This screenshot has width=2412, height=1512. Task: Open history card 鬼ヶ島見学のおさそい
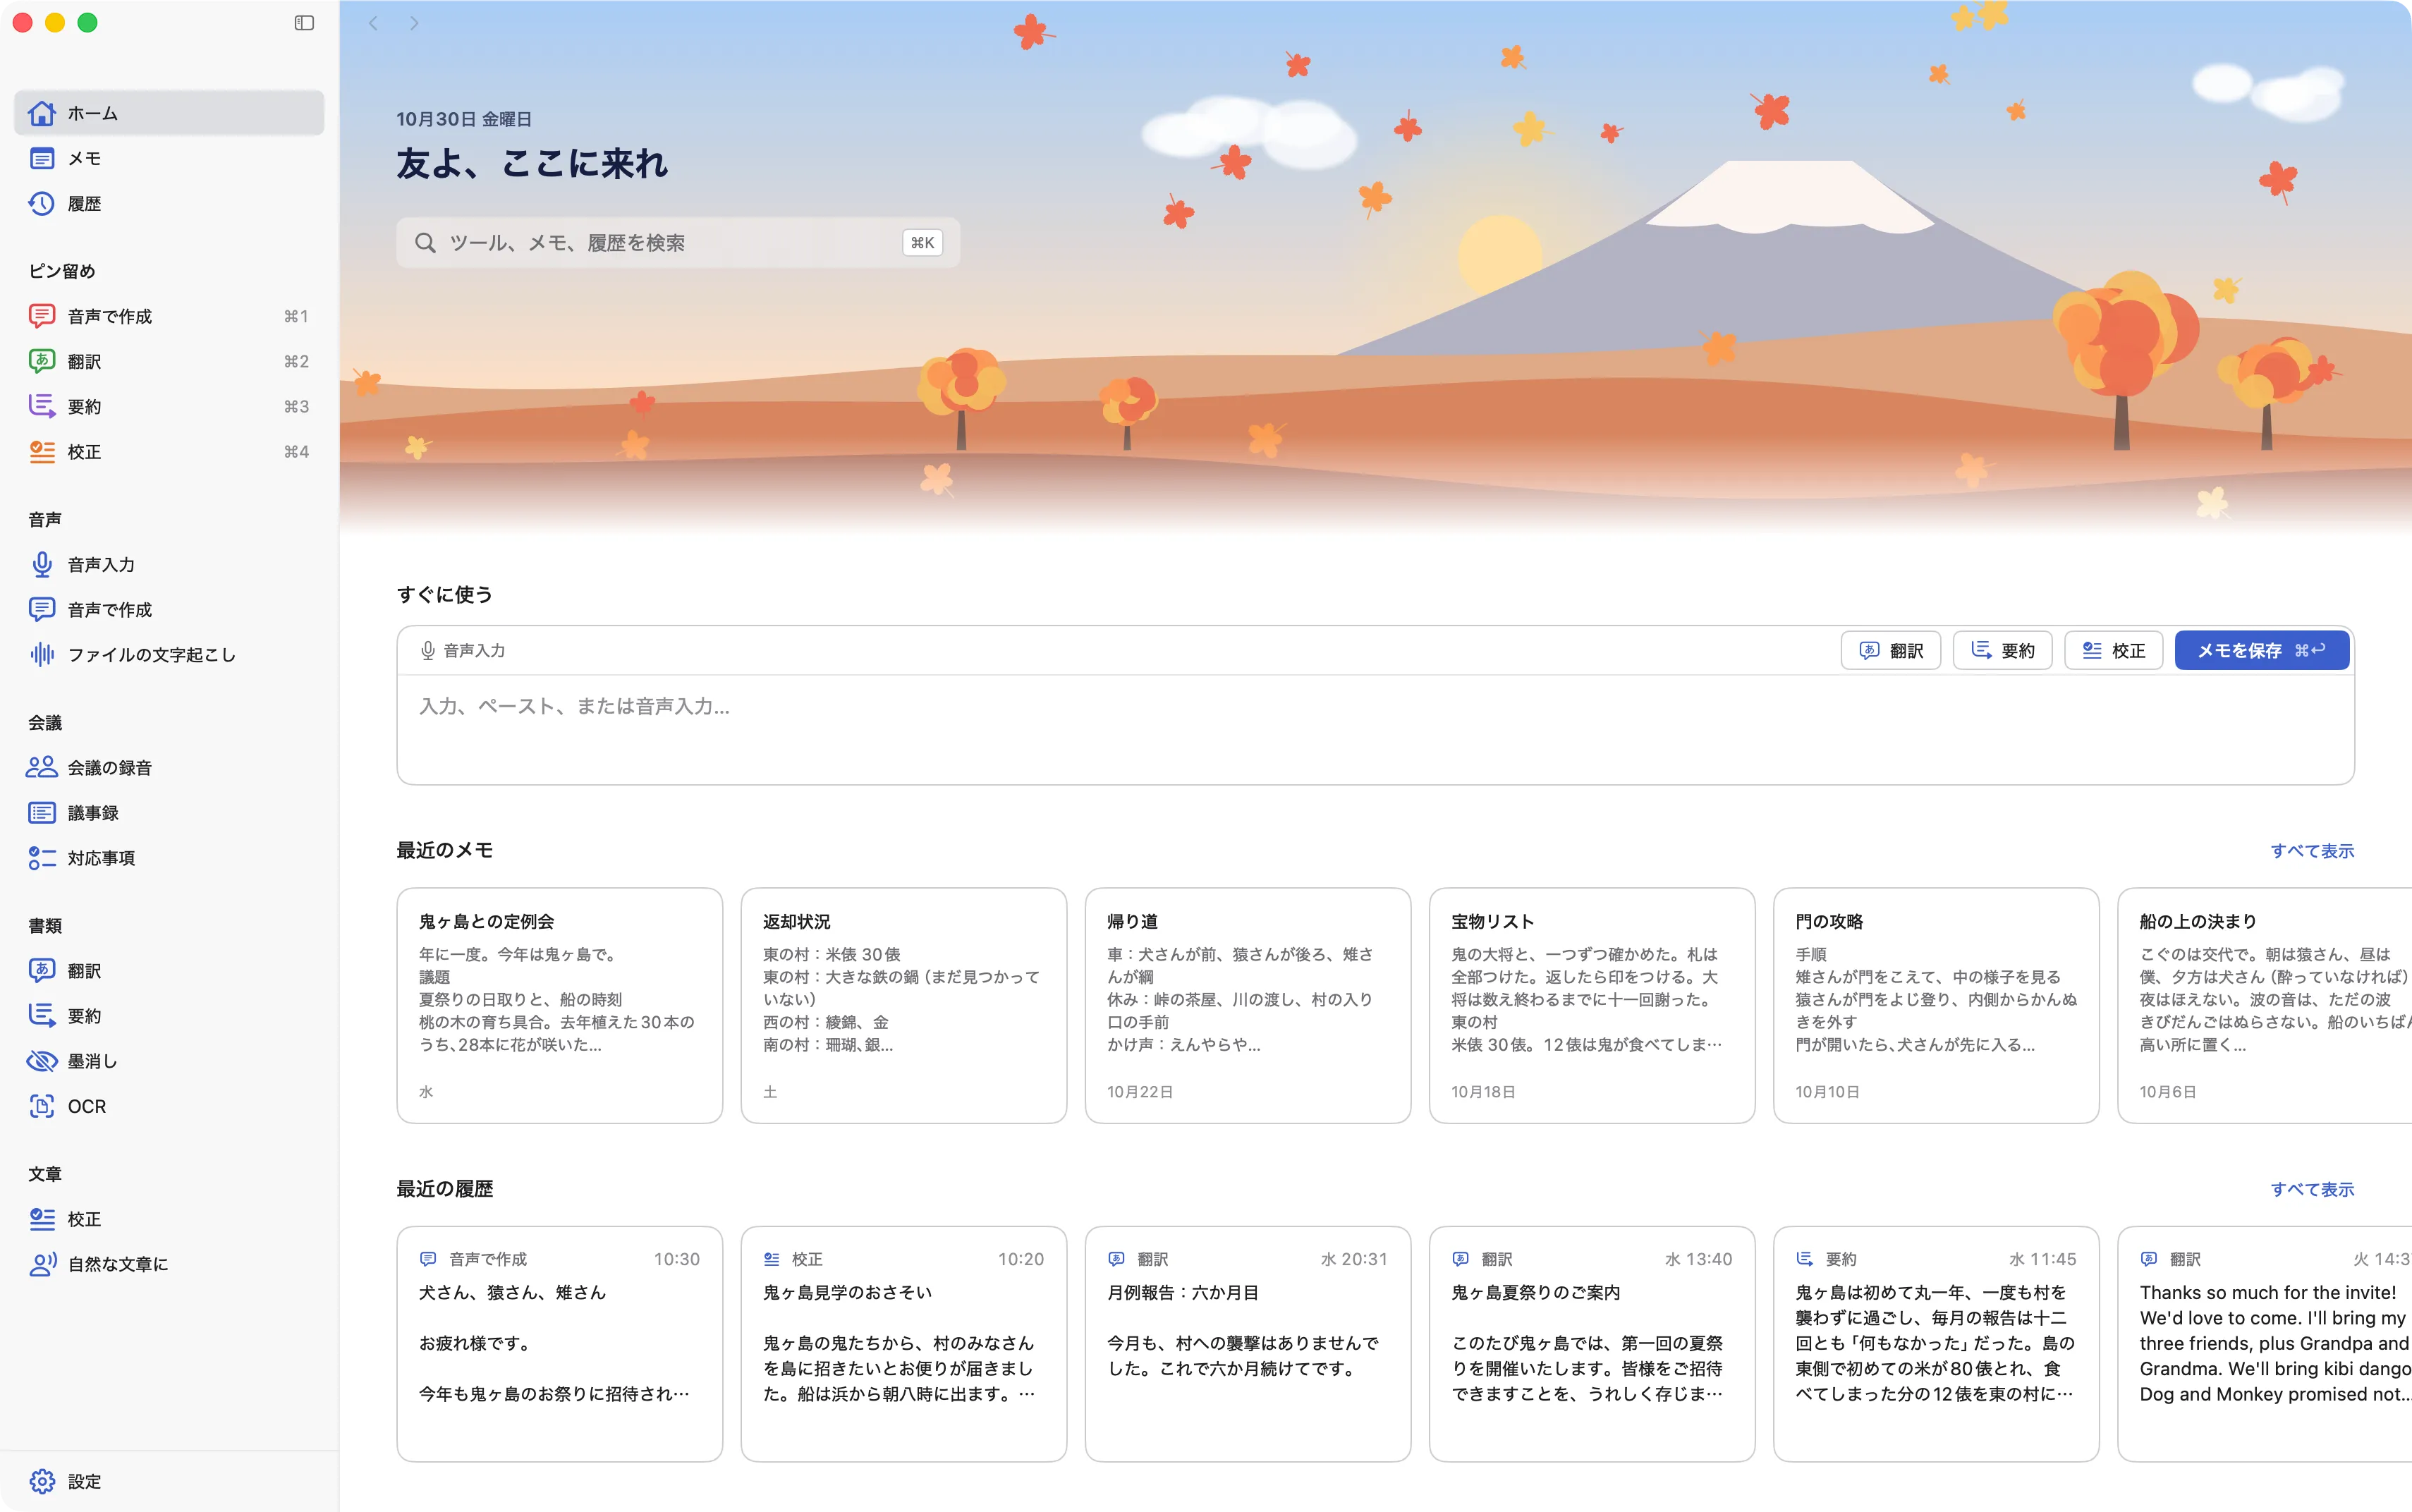tap(903, 1343)
